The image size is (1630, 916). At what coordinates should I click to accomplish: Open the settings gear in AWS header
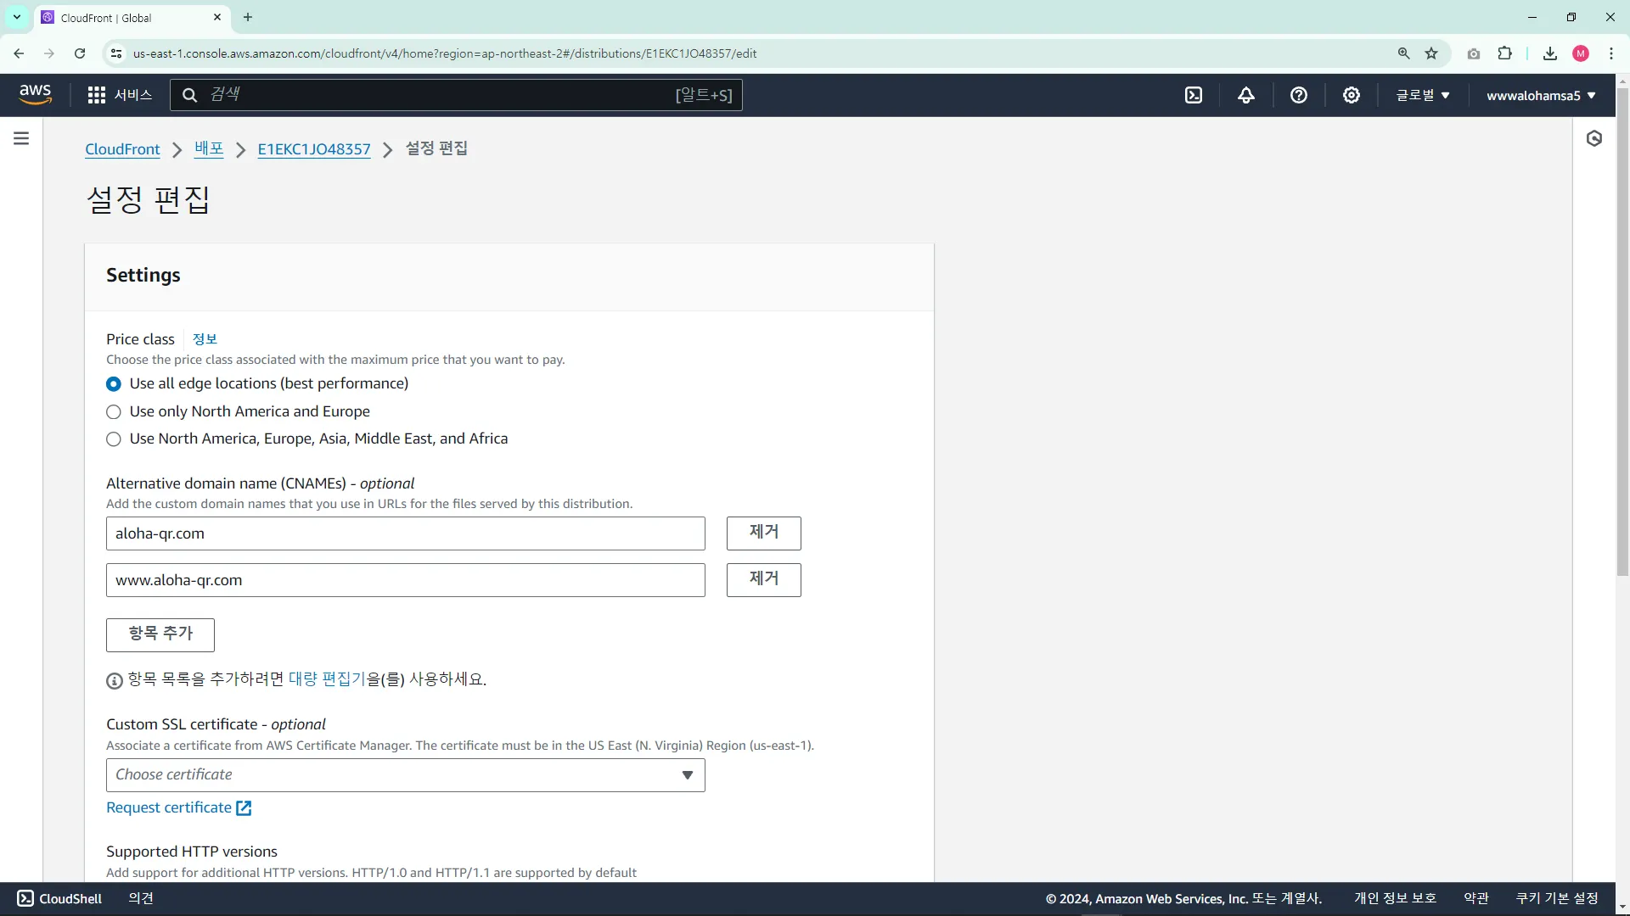pyautogui.click(x=1351, y=95)
